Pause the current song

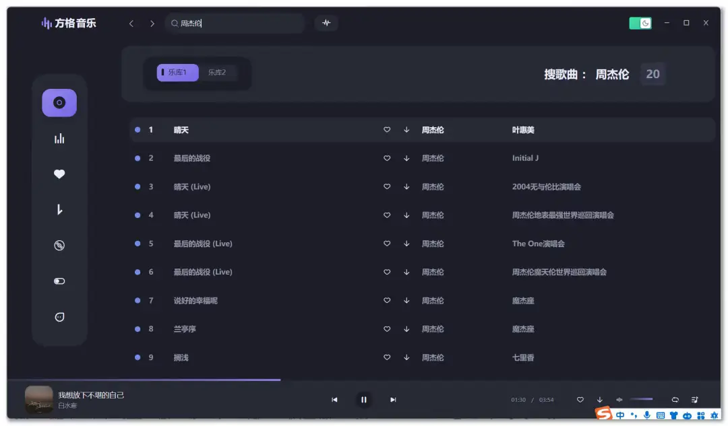click(x=363, y=400)
